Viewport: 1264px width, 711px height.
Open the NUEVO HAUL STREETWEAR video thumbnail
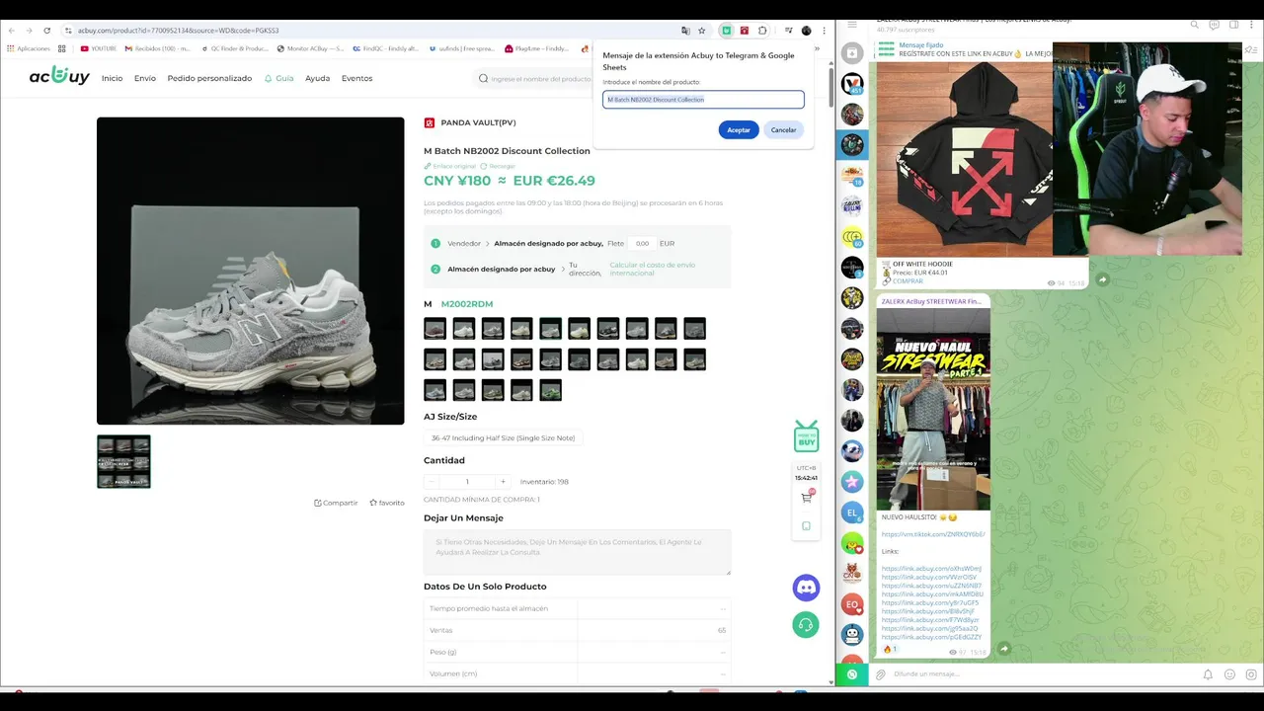pyautogui.click(x=933, y=408)
